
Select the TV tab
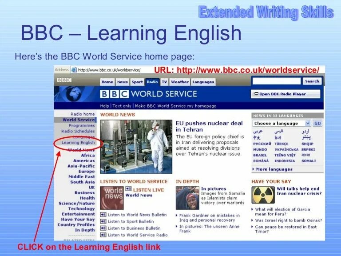click(x=164, y=82)
